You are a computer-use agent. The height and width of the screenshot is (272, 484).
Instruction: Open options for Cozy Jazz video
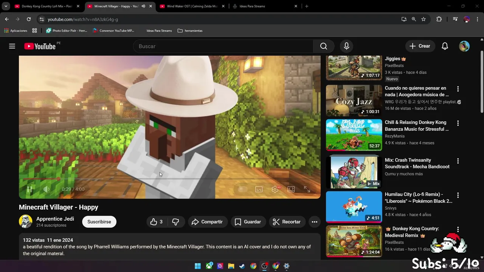click(458, 89)
